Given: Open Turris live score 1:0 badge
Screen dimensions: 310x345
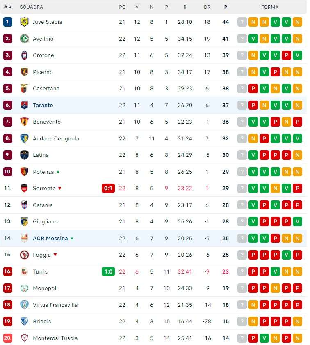Looking at the screenshot, I should [x=108, y=271].
